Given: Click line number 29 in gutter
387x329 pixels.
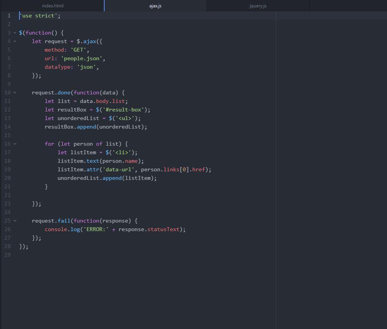Looking at the screenshot, I should tap(7, 255).
